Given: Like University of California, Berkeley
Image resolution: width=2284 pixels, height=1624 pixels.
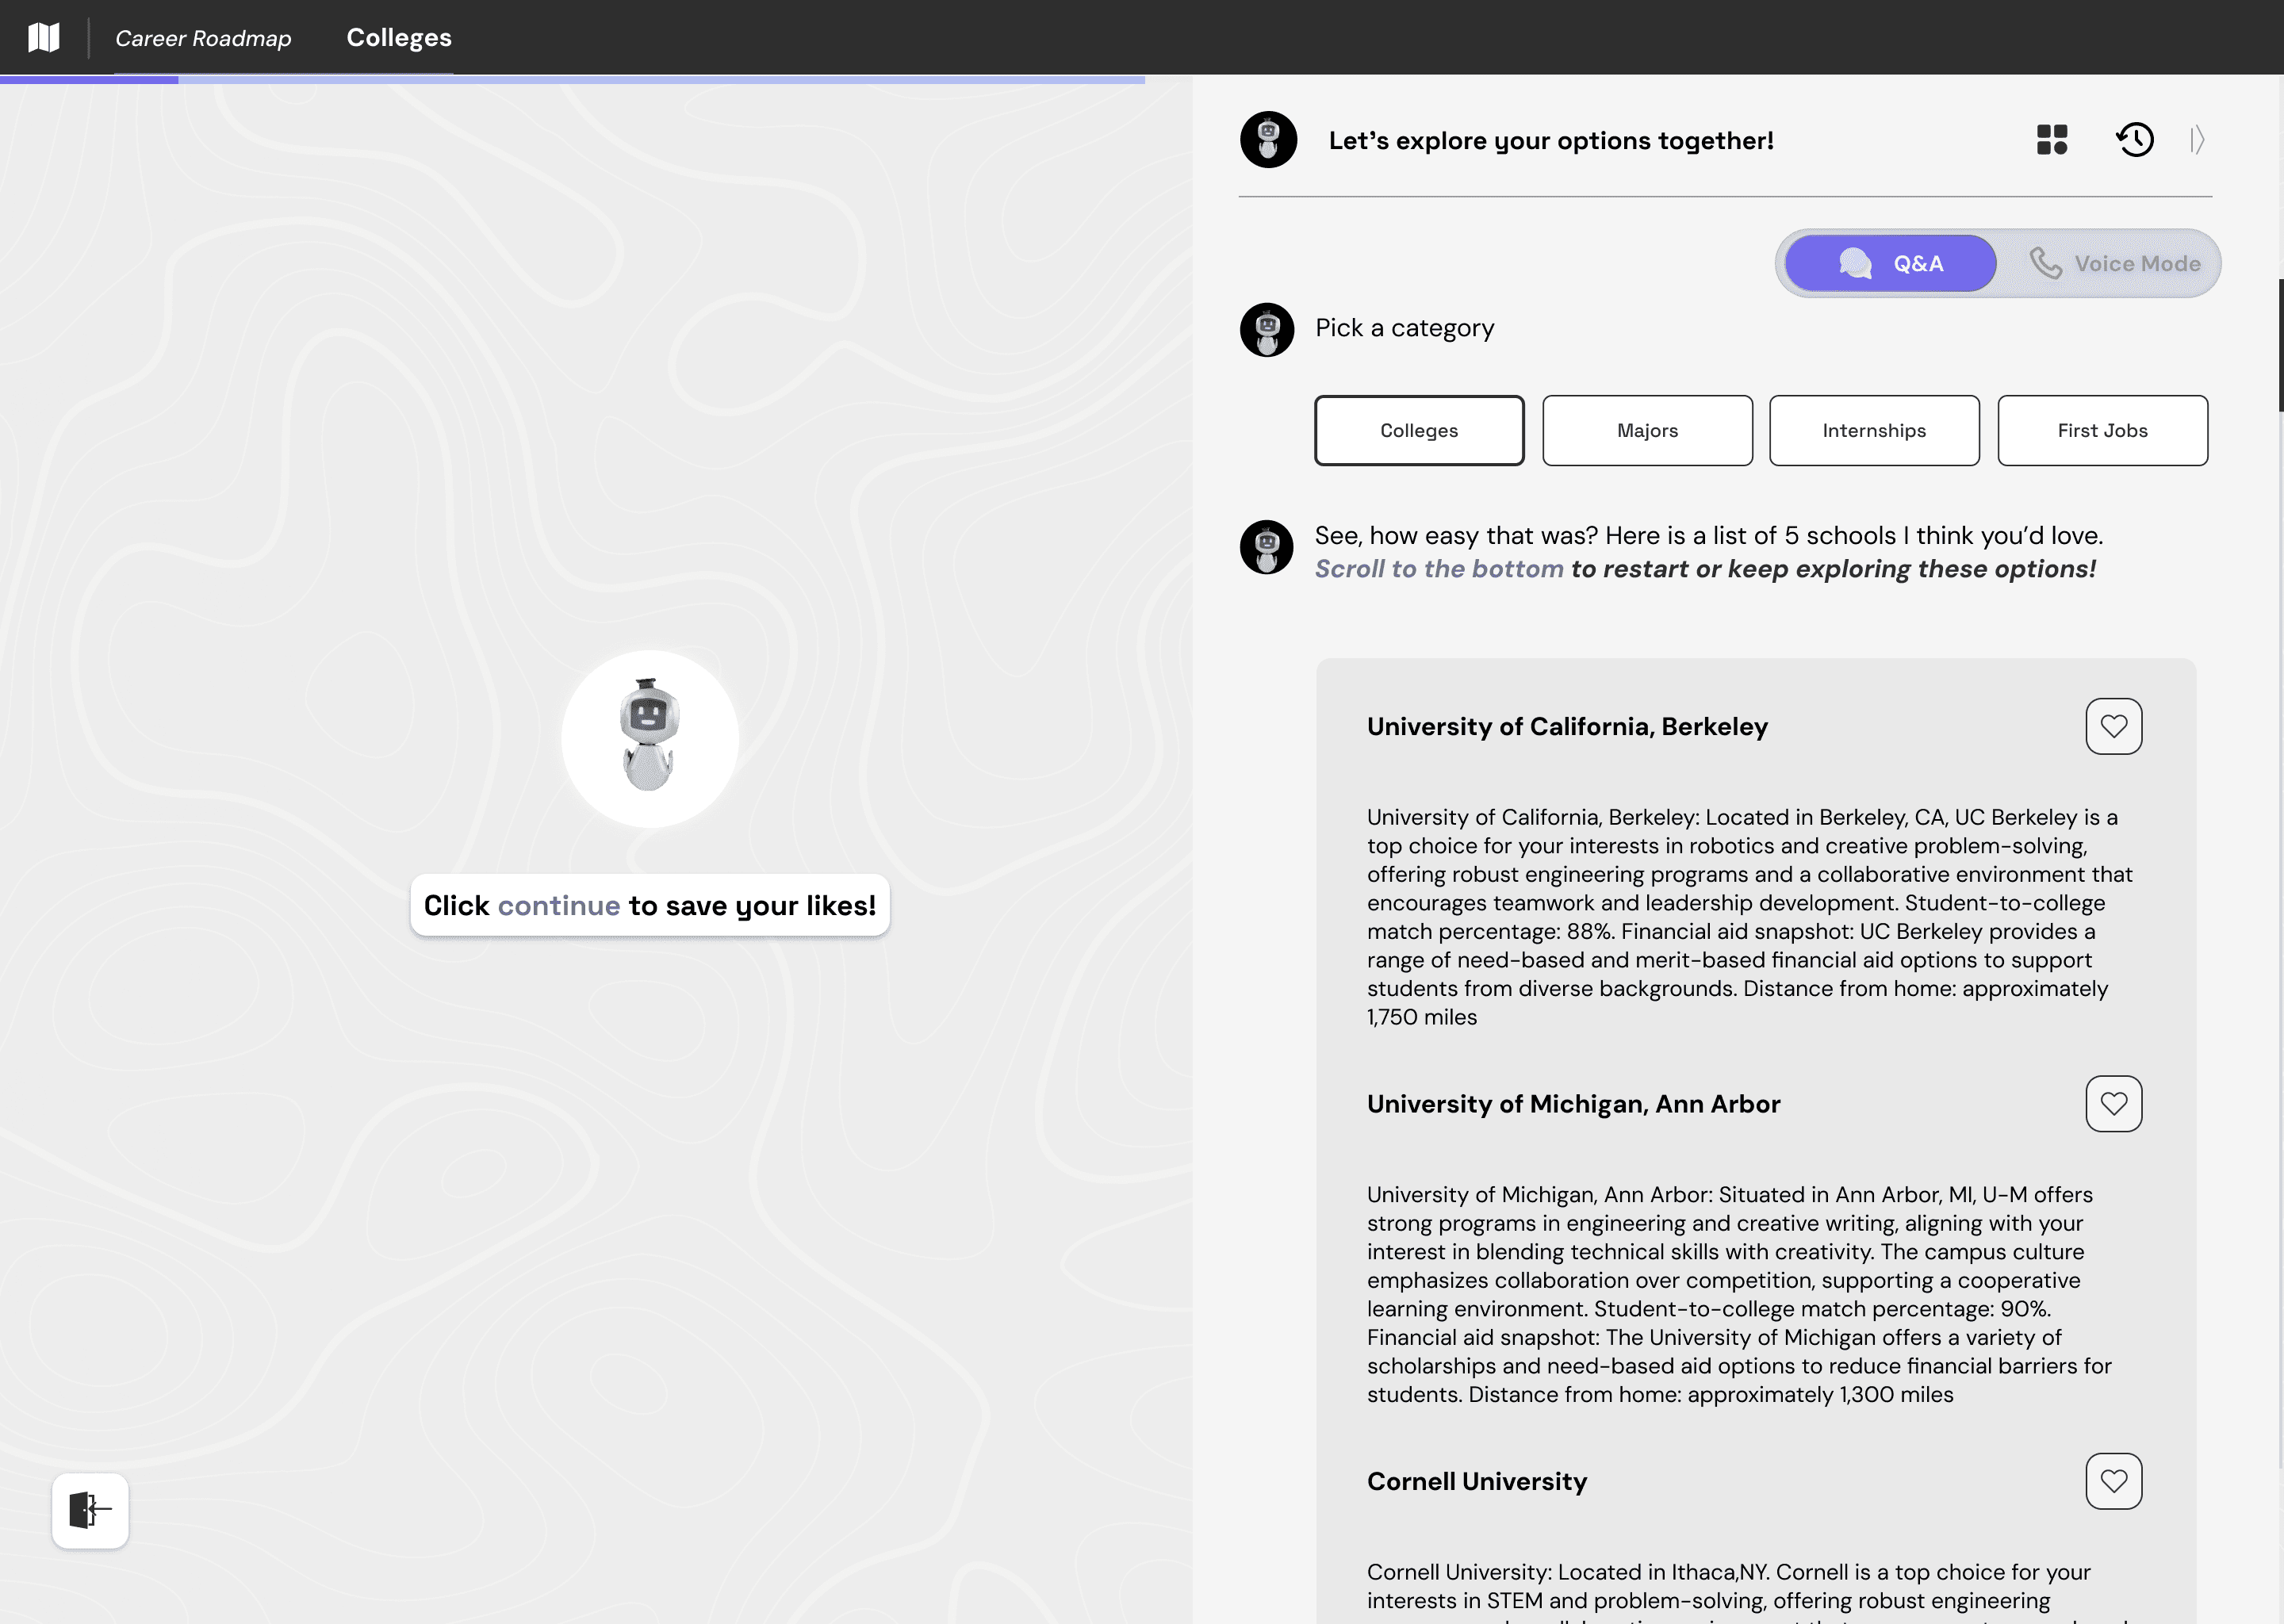Looking at the screenshot, I should (2113, 726).
